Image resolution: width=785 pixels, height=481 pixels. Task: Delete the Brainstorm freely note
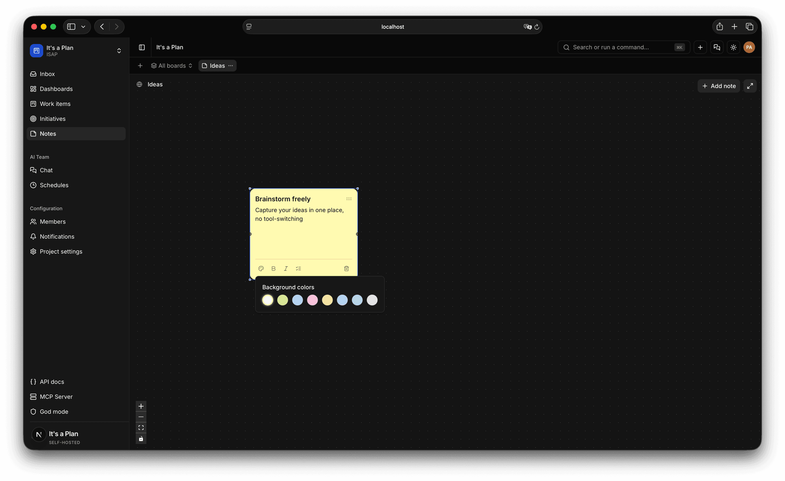pos(347,269)
